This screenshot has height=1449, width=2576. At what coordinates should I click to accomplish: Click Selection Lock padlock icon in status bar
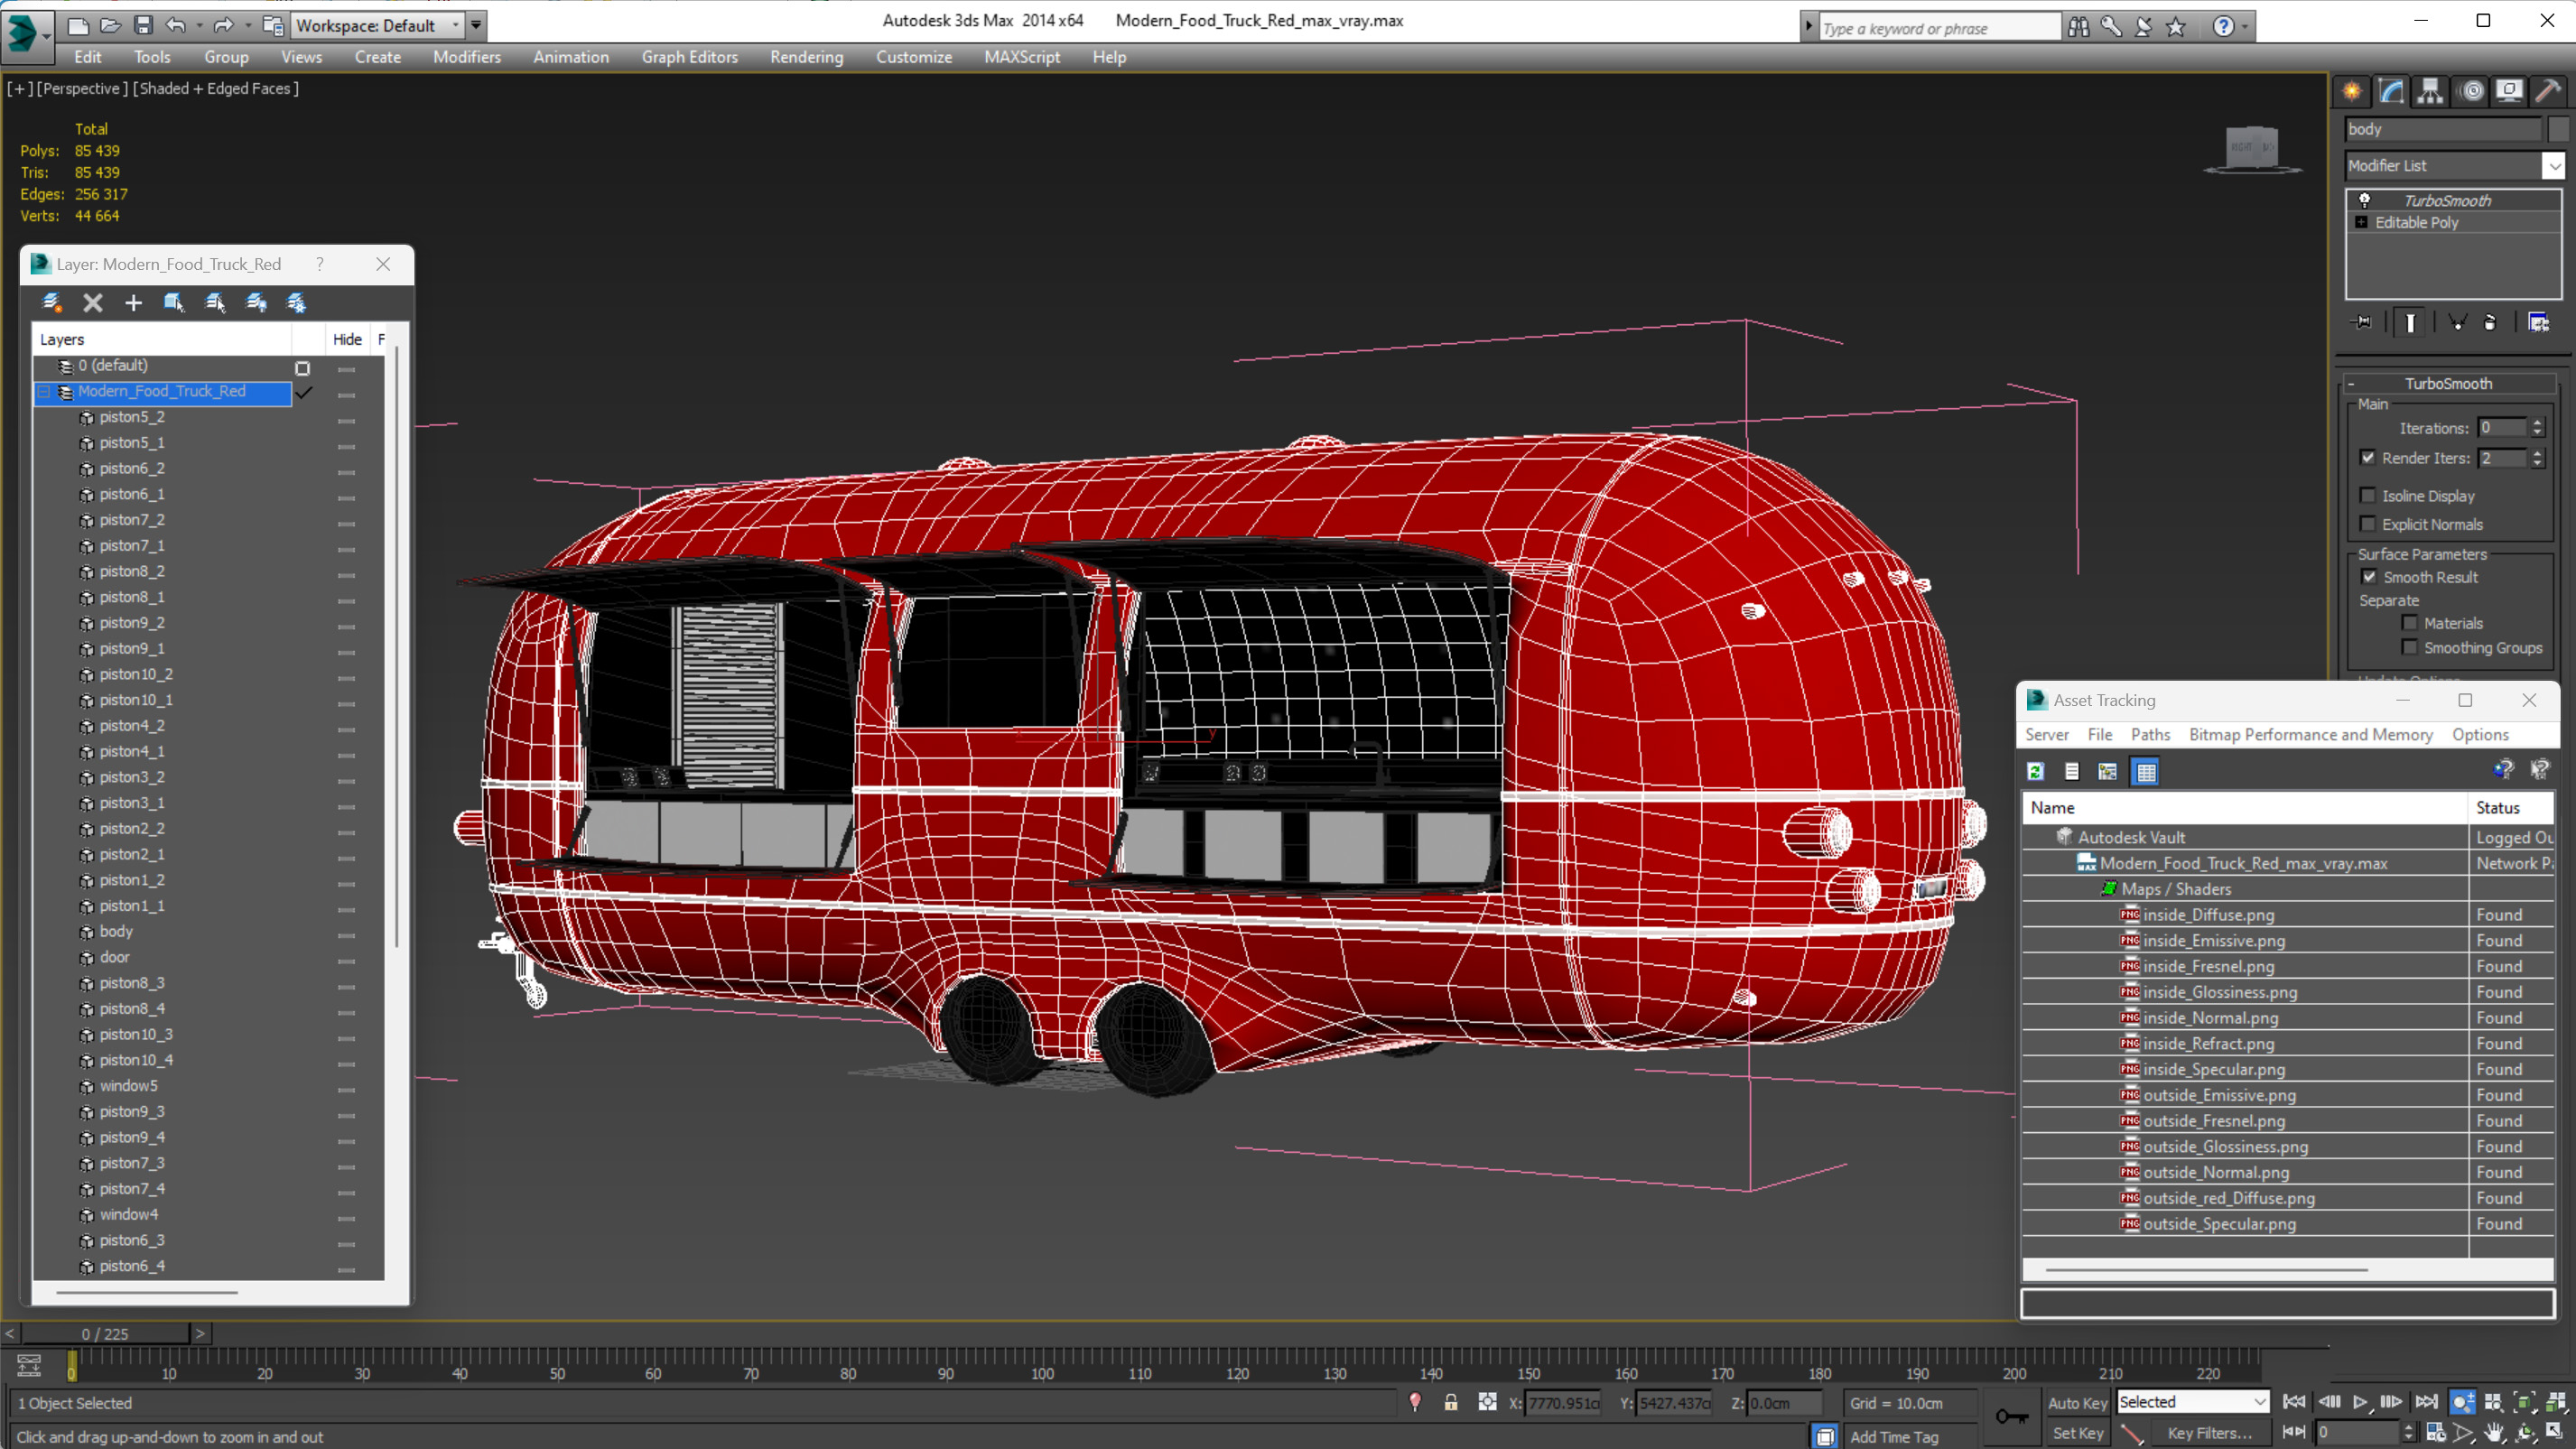pyautogui.click(x=1450, y=1402)
